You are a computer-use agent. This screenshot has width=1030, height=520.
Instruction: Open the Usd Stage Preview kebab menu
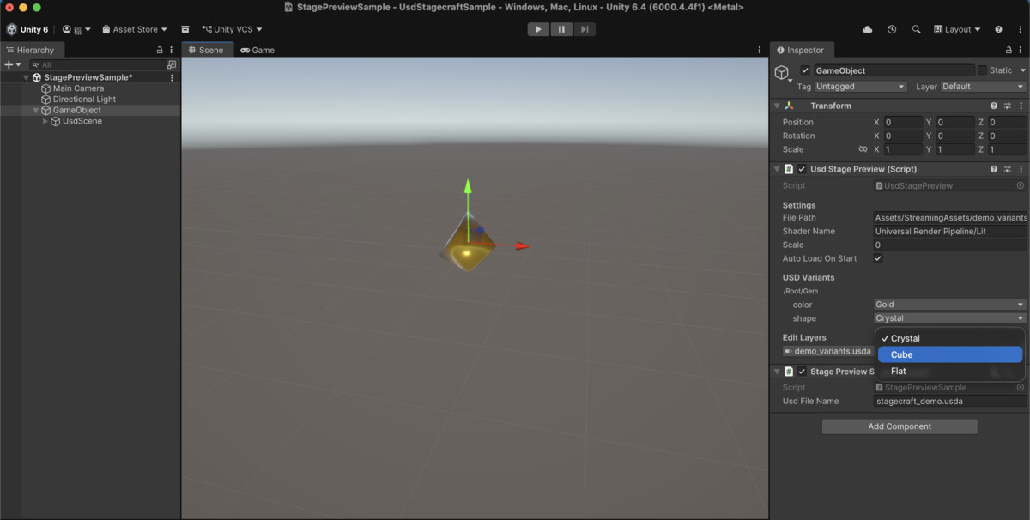(x=1021, y=169)
